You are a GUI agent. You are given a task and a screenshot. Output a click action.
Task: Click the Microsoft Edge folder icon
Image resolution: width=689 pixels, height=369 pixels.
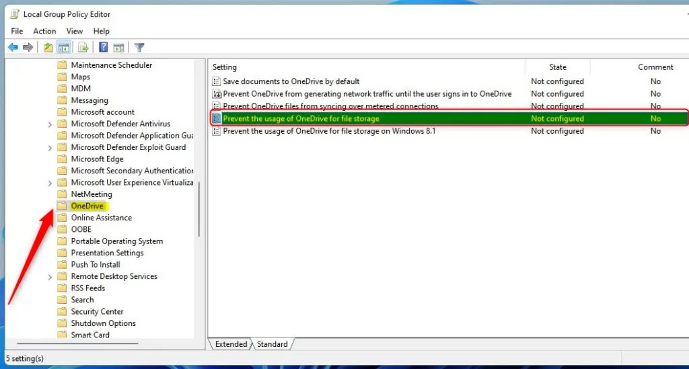coord(62,159)
